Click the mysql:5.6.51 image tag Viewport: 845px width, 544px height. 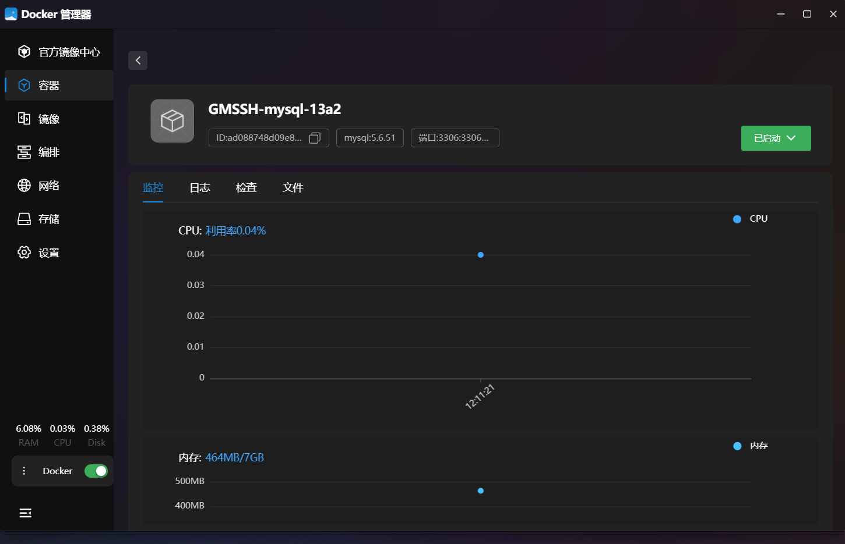(370, 138)
